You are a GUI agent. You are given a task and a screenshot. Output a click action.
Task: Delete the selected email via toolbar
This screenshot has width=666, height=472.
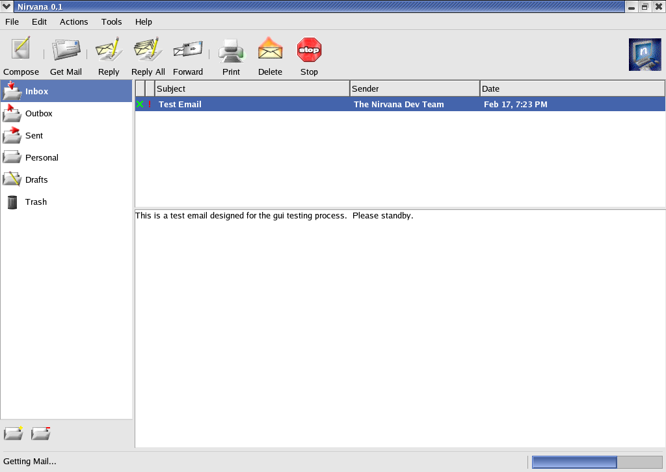[270, 49]
